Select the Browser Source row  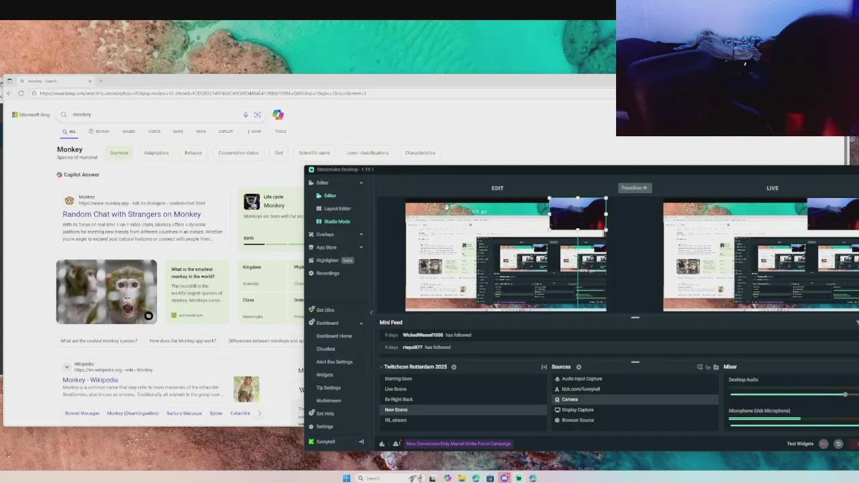click(x=634, y=420)
